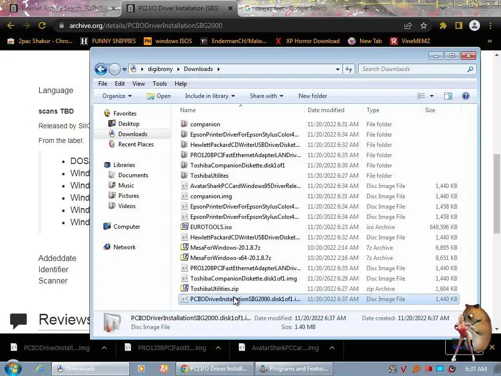
Task: Toggle the preview pane icon
Action: 448,96
